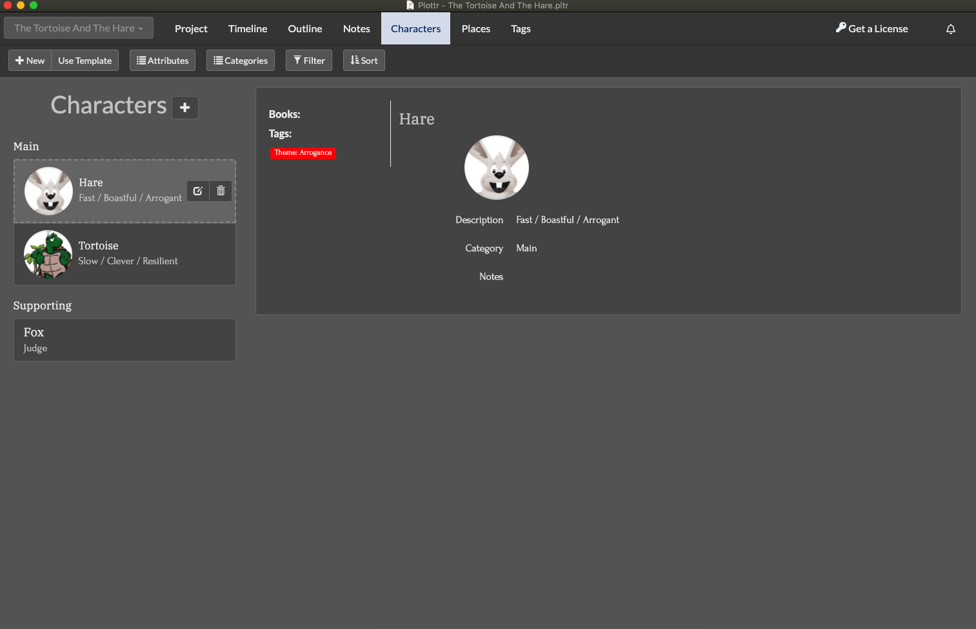Create a New character

pos(30,61)
